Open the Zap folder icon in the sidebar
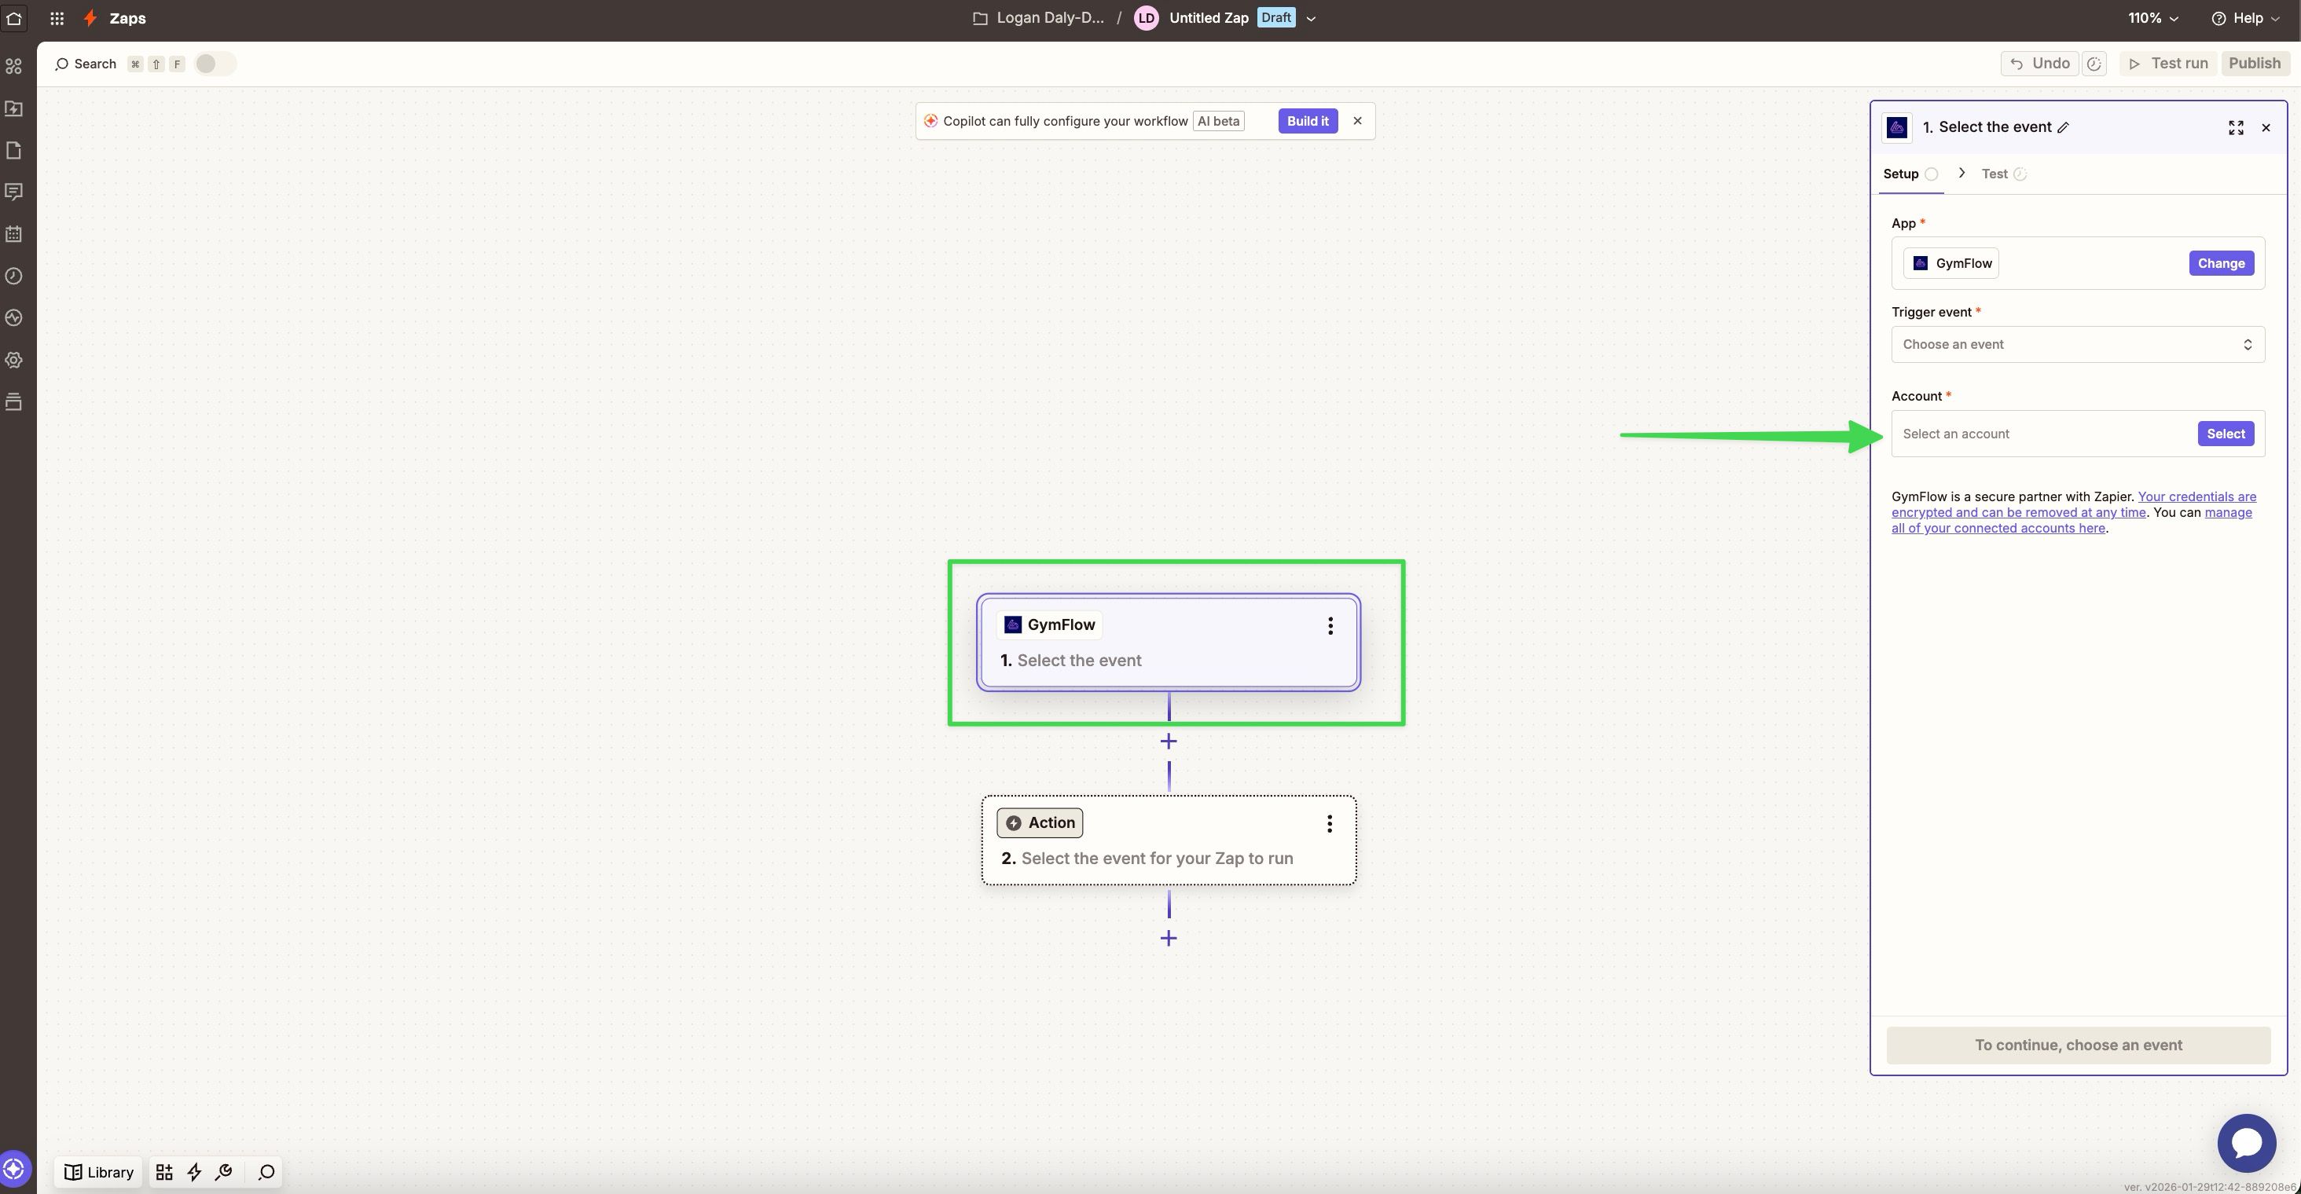 click(x=13, y=108)
